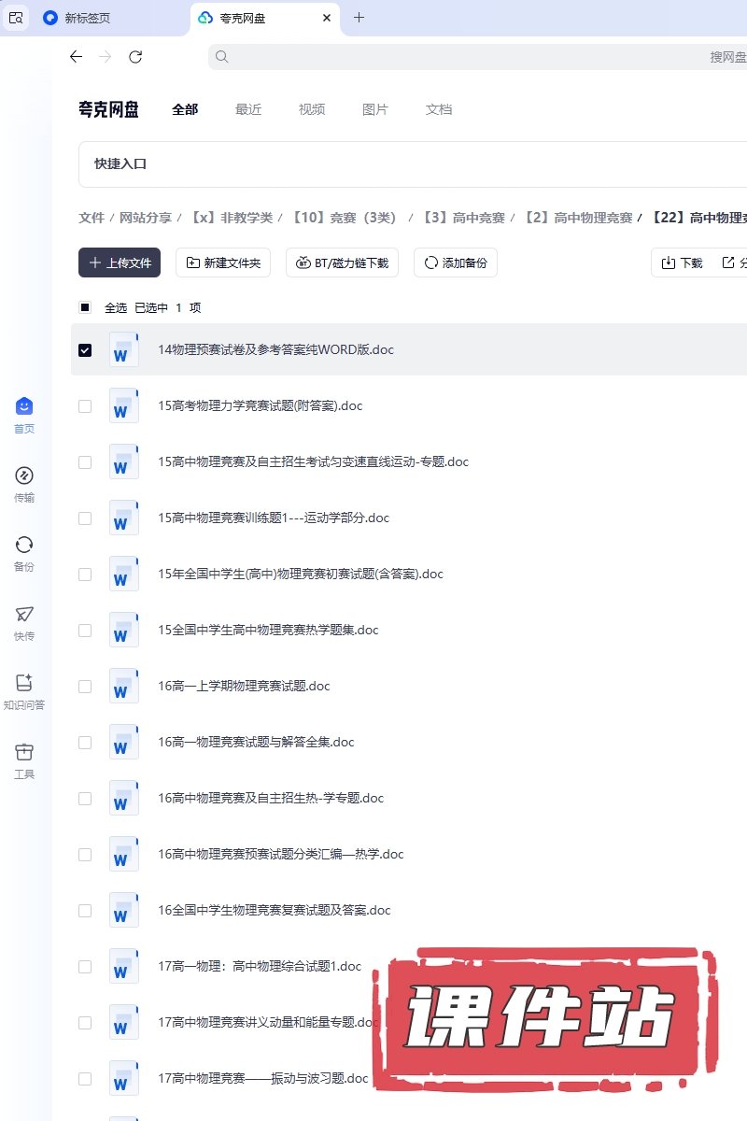Click the 上传文件 upload button
747x1121 pixels.
tap(120, 263)
